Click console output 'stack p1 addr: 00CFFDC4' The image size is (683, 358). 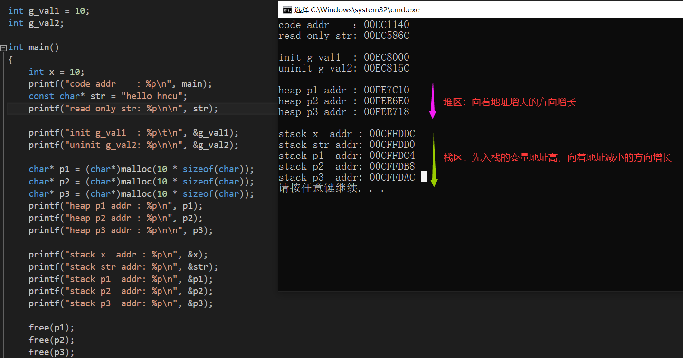(347, 156)
